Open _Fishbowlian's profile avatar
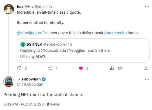The image size is (152, 110). (9, 82)
